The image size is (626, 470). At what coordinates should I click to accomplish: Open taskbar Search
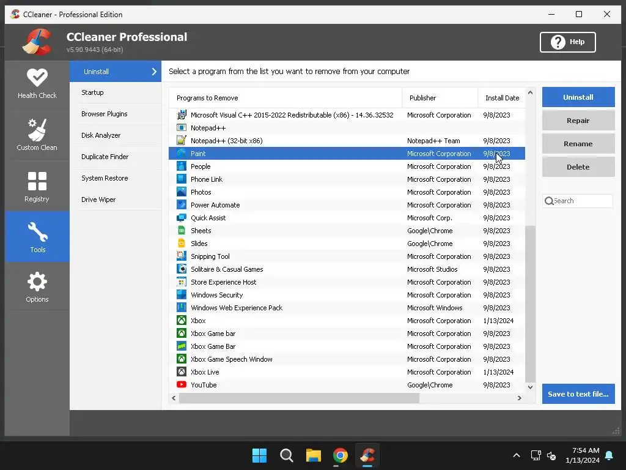287,455
